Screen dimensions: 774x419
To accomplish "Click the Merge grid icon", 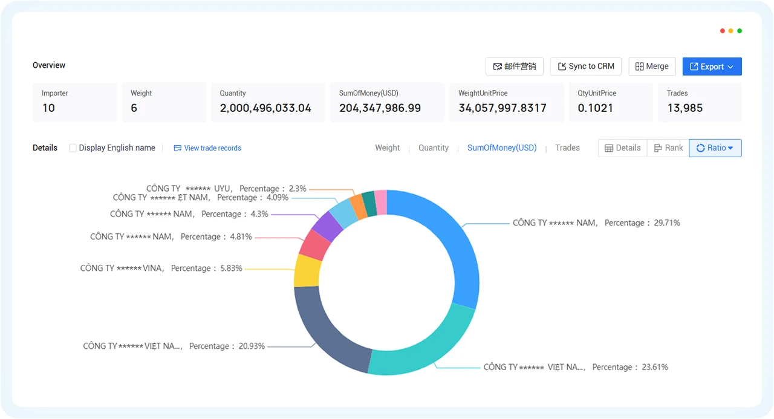I will [640, 67].
